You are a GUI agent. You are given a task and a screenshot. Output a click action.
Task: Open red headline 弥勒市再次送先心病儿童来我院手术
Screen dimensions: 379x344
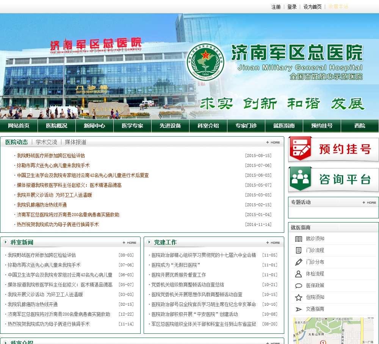pos(53,166)
